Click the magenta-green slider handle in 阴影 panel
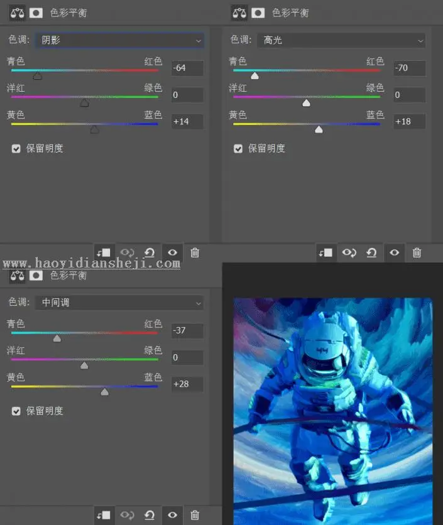This screenshot has height=525, width=443. [x=84, y=103]
